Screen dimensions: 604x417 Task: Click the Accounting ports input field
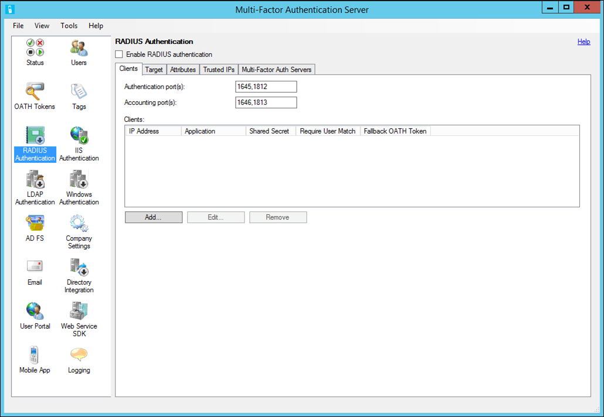[265, 102]
